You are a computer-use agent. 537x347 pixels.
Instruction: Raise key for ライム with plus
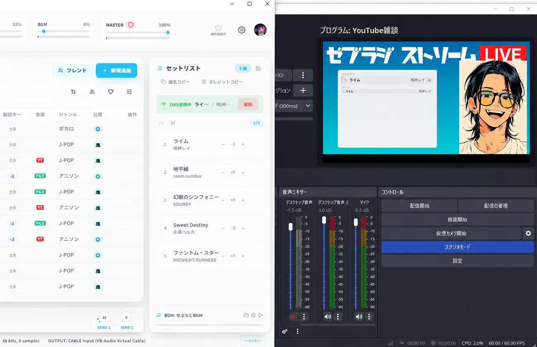click(x=243, y=144)
